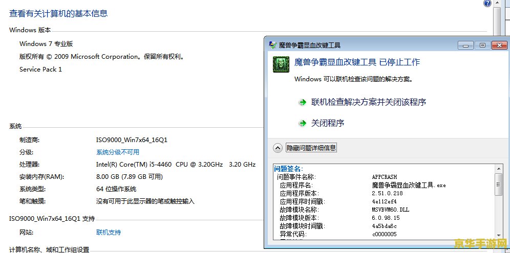Image resolution: width=510 pixels, height=253 pixels.
Task: Click 异常代码 label
Action: coord(293,234)
